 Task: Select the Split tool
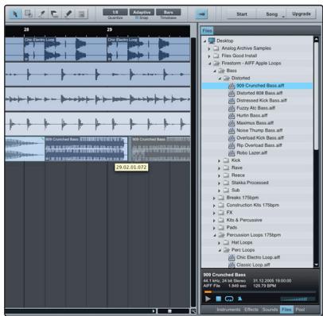pos(41,13)
